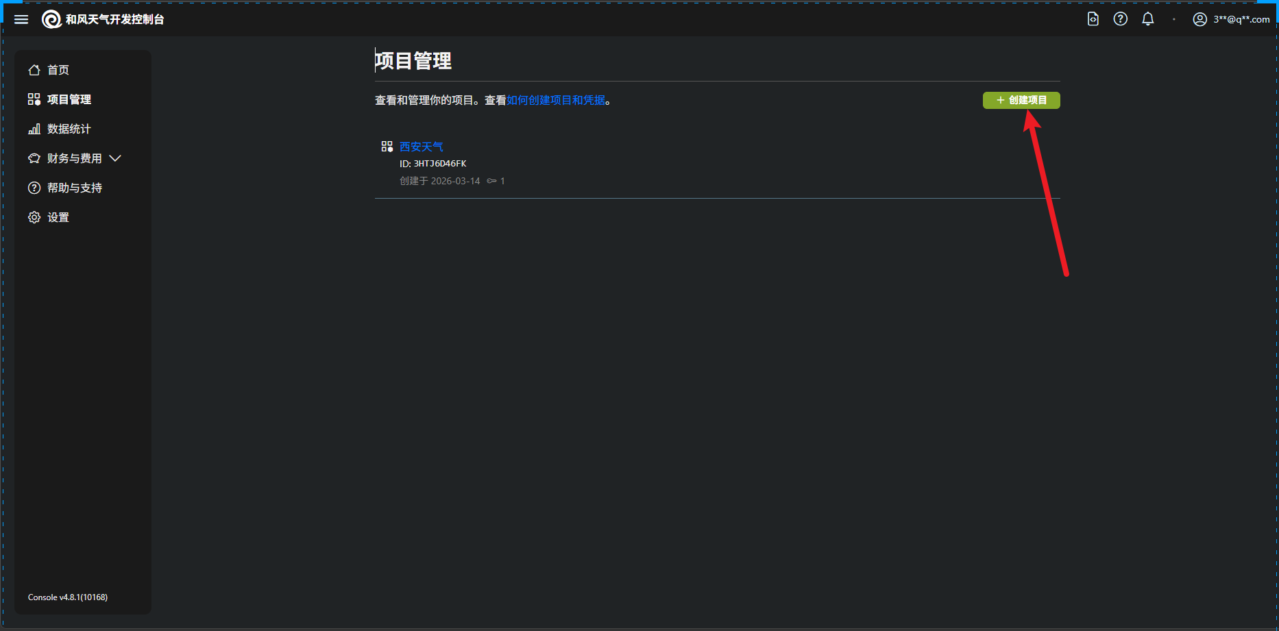
Task: Click the key credentials icon under 西安天气
Action: click(x=491, y=181)
